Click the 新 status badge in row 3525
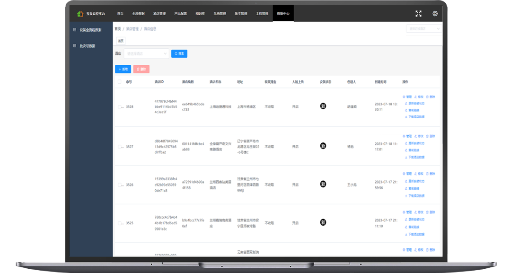The height and width of the screenshot is (273, 511). pyautogui.click(x=323, y=222)
